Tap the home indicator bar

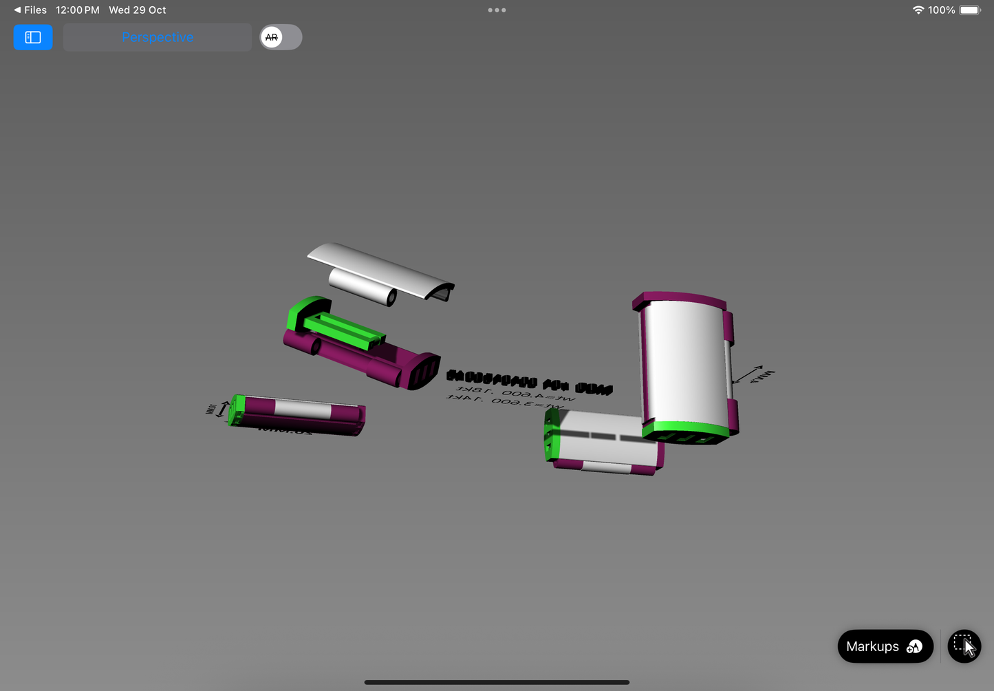497,682
